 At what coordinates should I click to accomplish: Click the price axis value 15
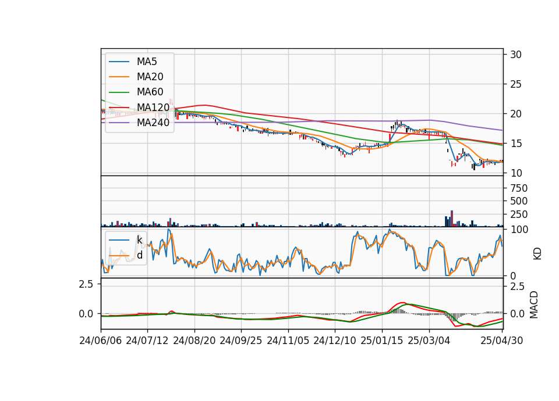tap(516, 144)
